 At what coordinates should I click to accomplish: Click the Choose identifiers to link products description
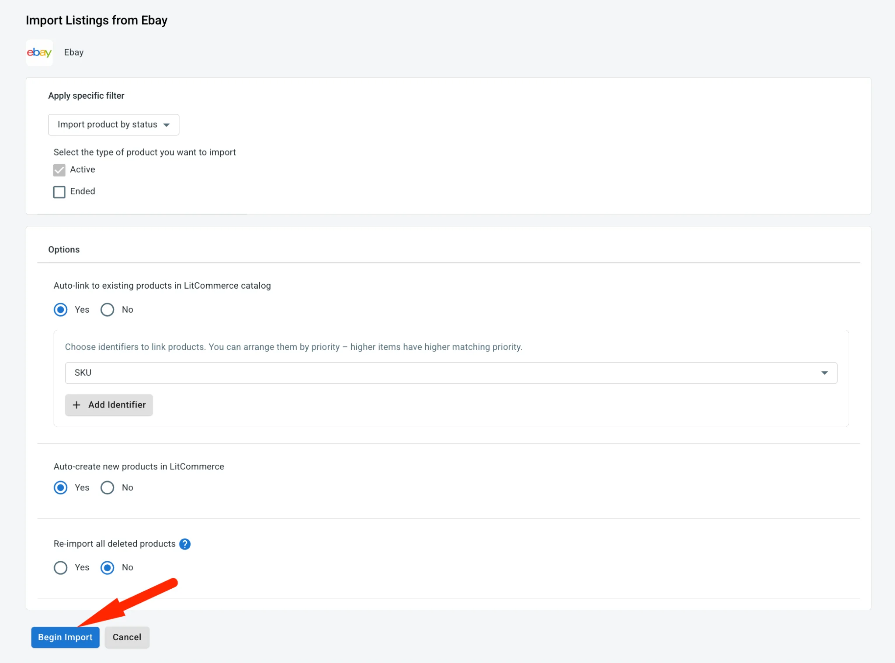[294, 347]
